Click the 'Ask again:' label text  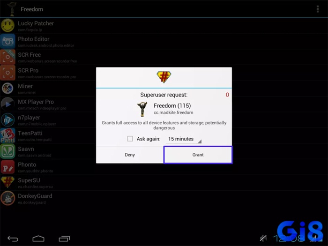[x=149, y=139]
